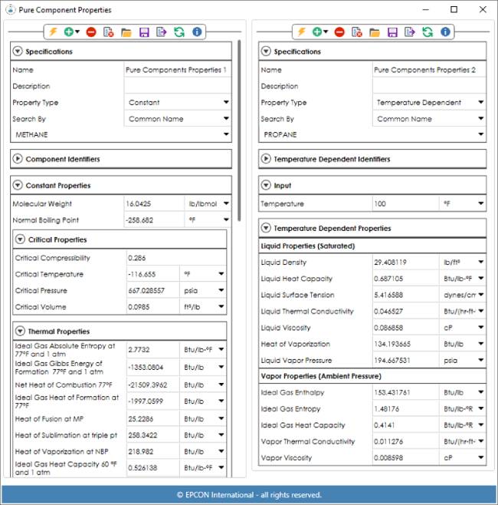This screenshot has width=498, height=505.
Task: Click the green refresh icon in the left panel toolbar
Action: point(179,32)
